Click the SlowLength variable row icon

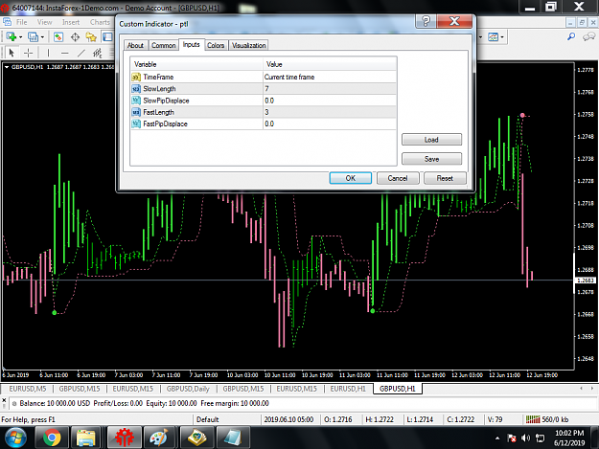pos(136,89)
